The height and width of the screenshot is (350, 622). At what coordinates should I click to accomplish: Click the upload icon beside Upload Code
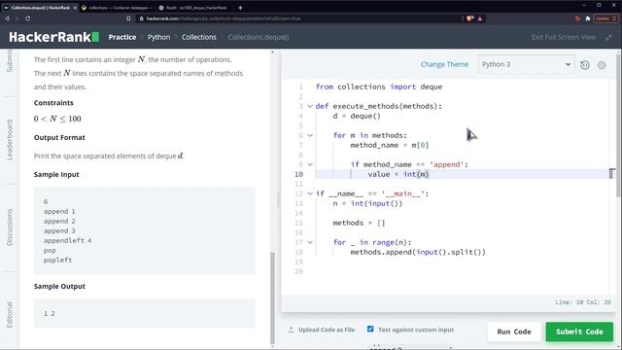click(292, 330)
